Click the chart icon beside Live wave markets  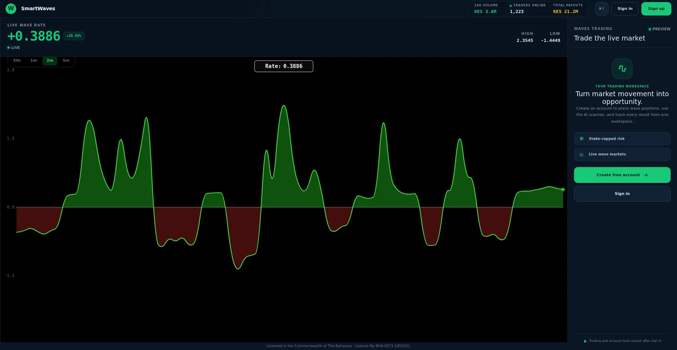click(x=582, y=154)
